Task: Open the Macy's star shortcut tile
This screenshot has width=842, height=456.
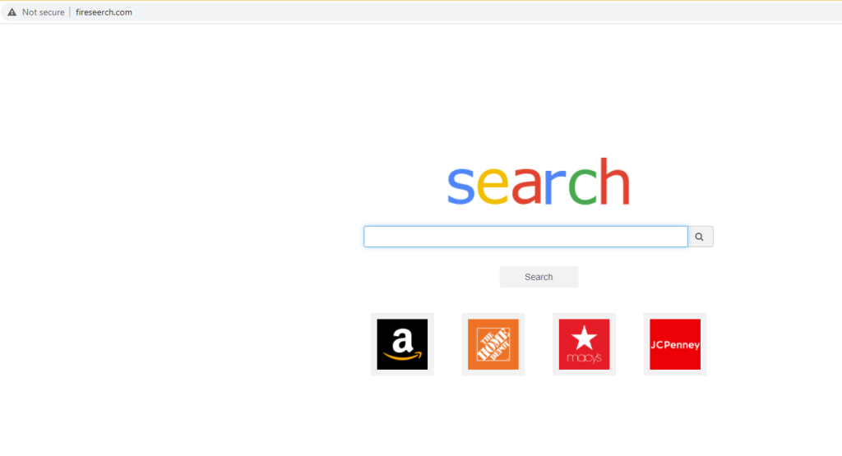Action: [x=585, y=344]
